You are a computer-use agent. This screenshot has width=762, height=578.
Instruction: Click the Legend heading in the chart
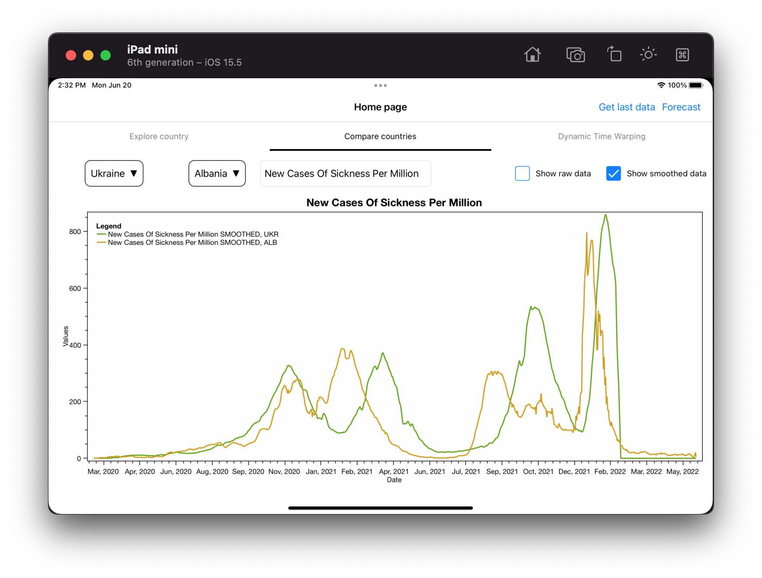(x=109, y=226)
